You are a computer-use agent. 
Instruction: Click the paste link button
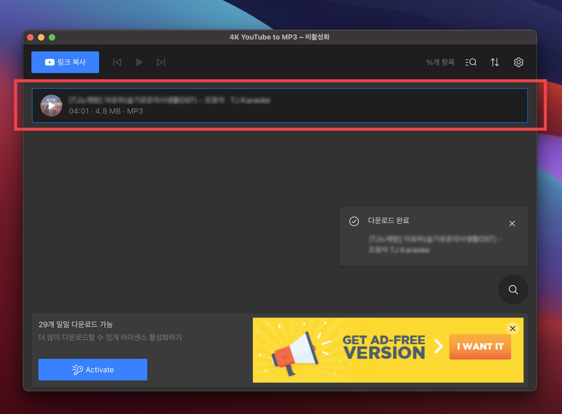[65, 62]
